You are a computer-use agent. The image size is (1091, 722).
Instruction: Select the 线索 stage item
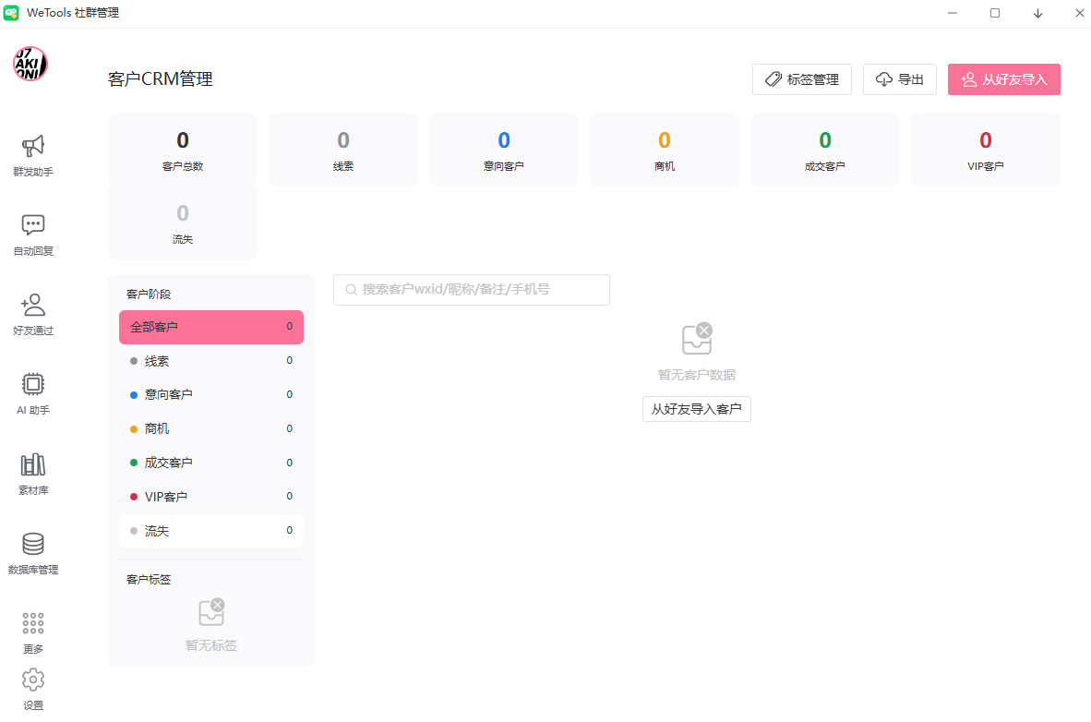[x=210, y=361]
